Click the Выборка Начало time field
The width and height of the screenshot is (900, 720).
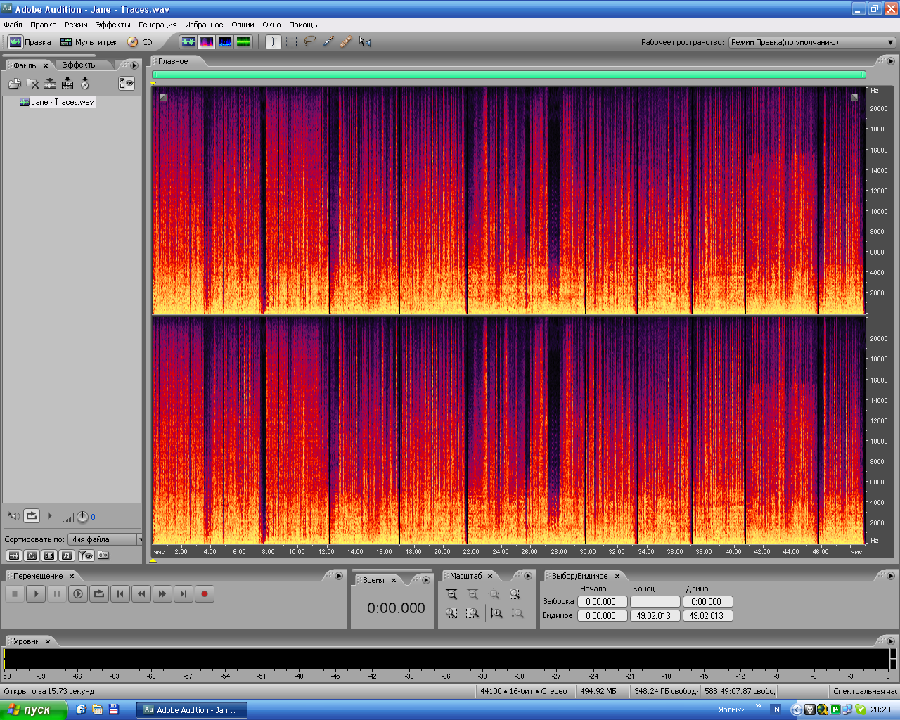[602, 602]
